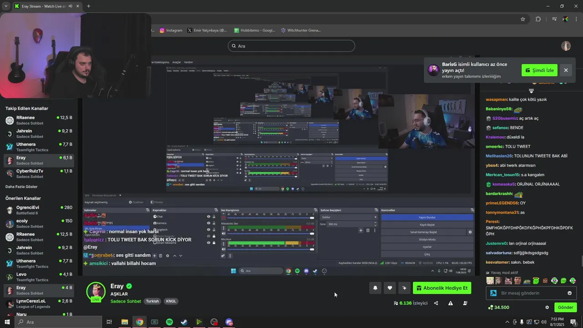Click the Abonelik Hediye Et button
Viewport: 583px width, 328px height.
[442, 288]
